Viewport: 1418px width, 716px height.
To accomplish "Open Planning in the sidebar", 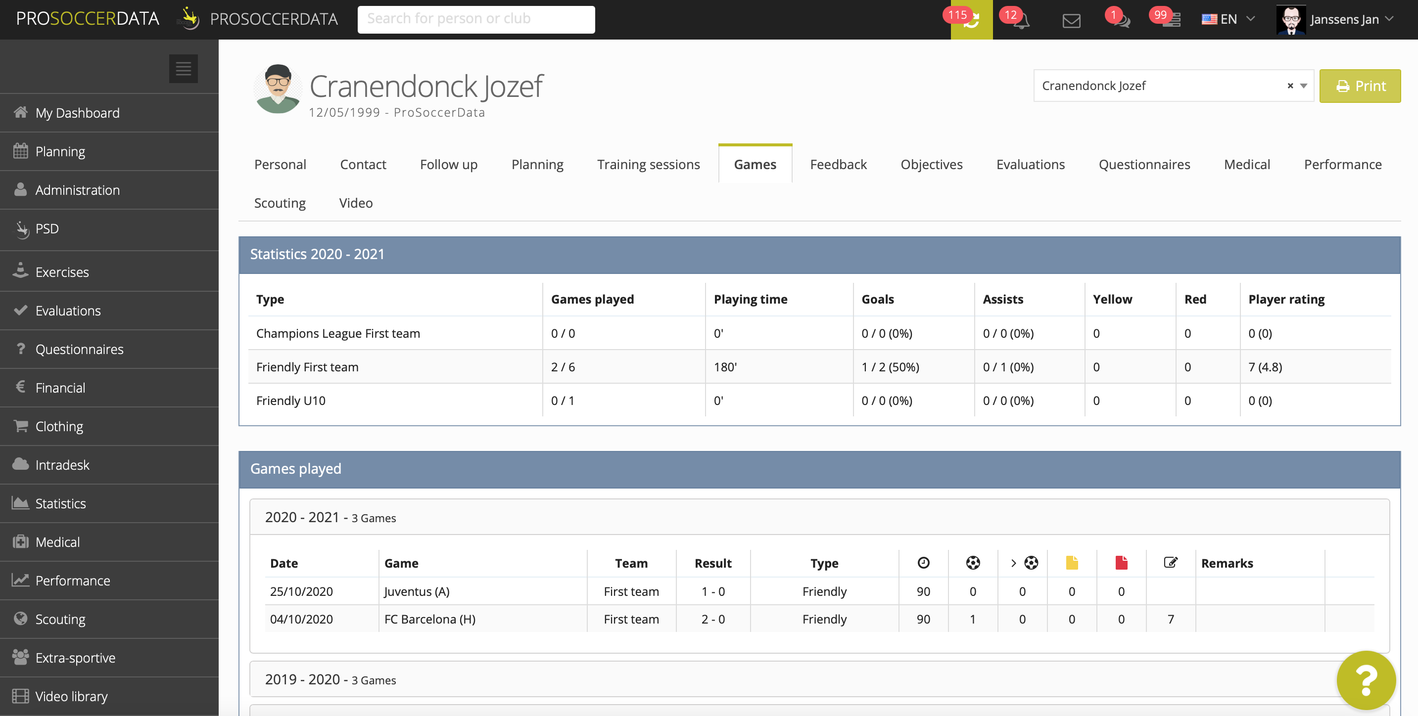I will click(x=109, y=151).
